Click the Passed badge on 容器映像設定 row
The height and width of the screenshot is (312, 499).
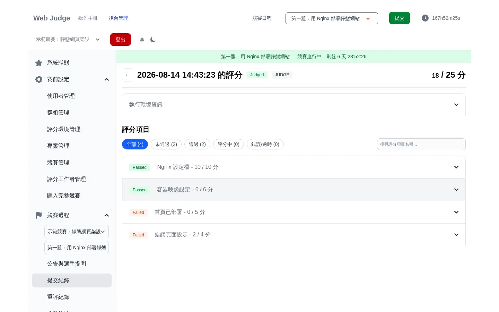[140, 190]
